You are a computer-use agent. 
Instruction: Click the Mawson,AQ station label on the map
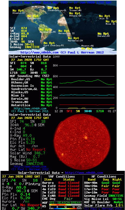point(87,46)
